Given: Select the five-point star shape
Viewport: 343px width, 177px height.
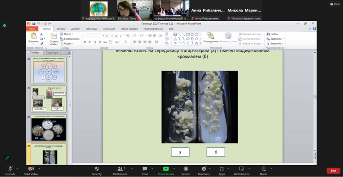Looking at the screenshot, I should pos(196,43).
